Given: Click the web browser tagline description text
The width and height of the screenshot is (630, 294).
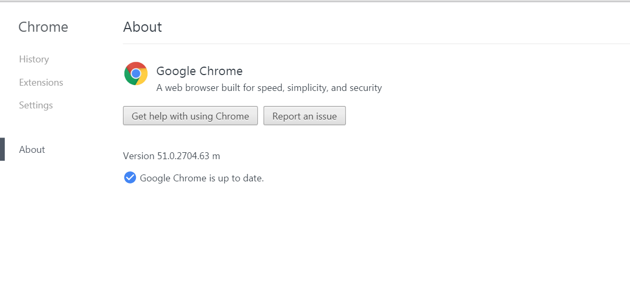Looking at the screenshot, I should pyautogui.click(x=269, y=88).
